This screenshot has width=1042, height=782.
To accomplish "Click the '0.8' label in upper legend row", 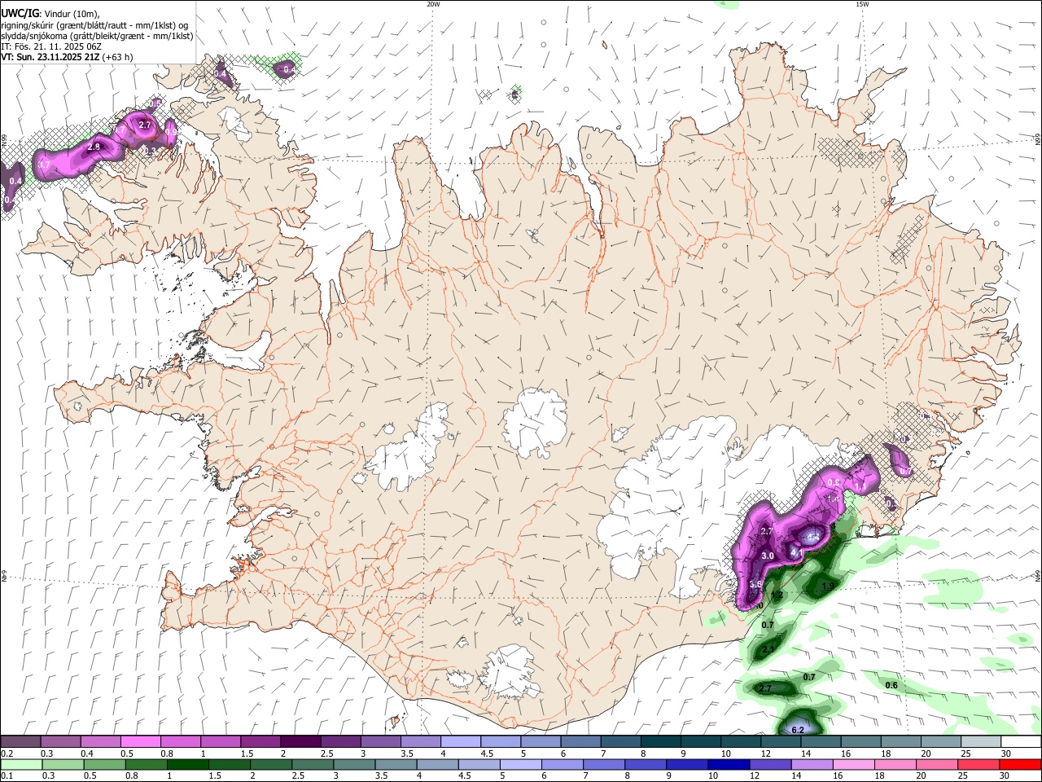I will pos(166,753).
